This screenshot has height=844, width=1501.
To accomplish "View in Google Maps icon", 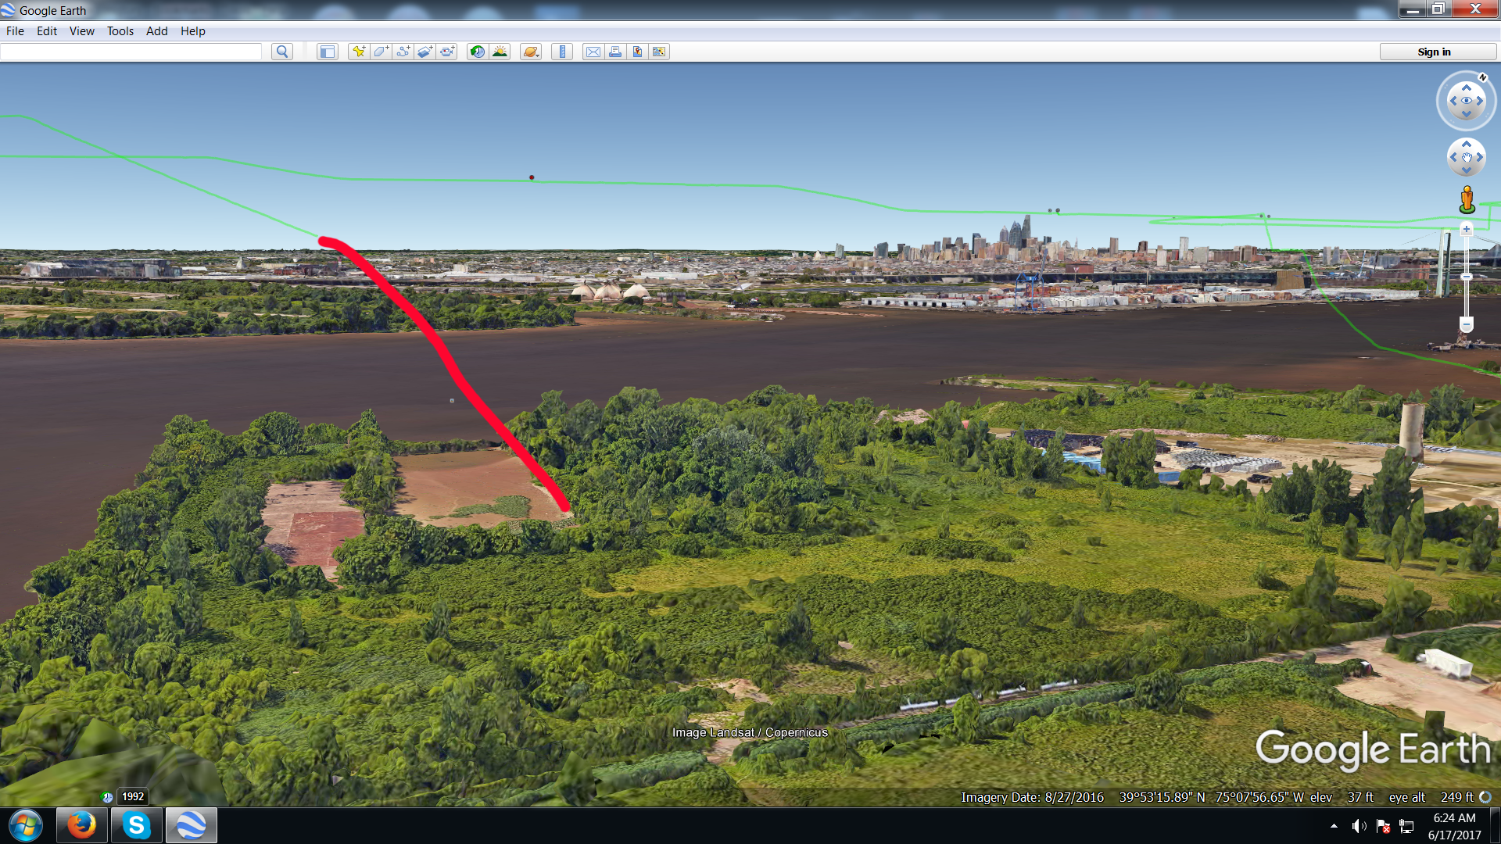I will (x=659, y=52).
